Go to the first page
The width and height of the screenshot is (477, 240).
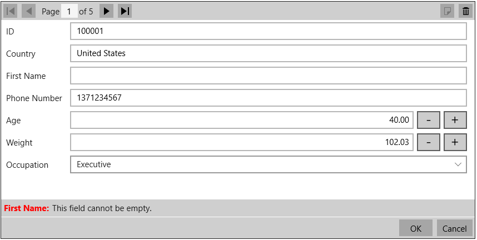tap(11, 11)
